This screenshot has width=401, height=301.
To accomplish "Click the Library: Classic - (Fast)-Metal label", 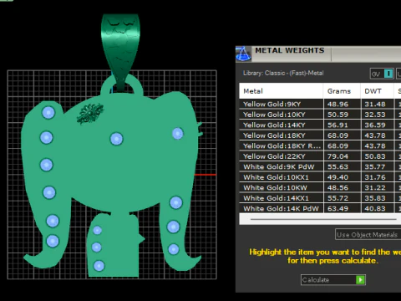I will tap(283, 74).
